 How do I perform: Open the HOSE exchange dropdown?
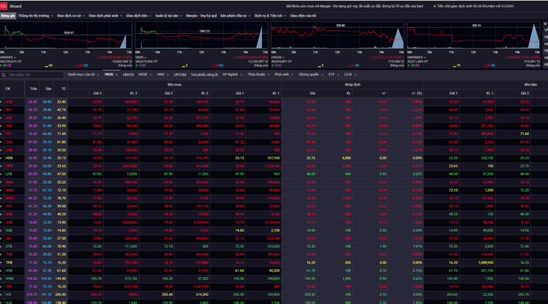[x=145, y=74]
